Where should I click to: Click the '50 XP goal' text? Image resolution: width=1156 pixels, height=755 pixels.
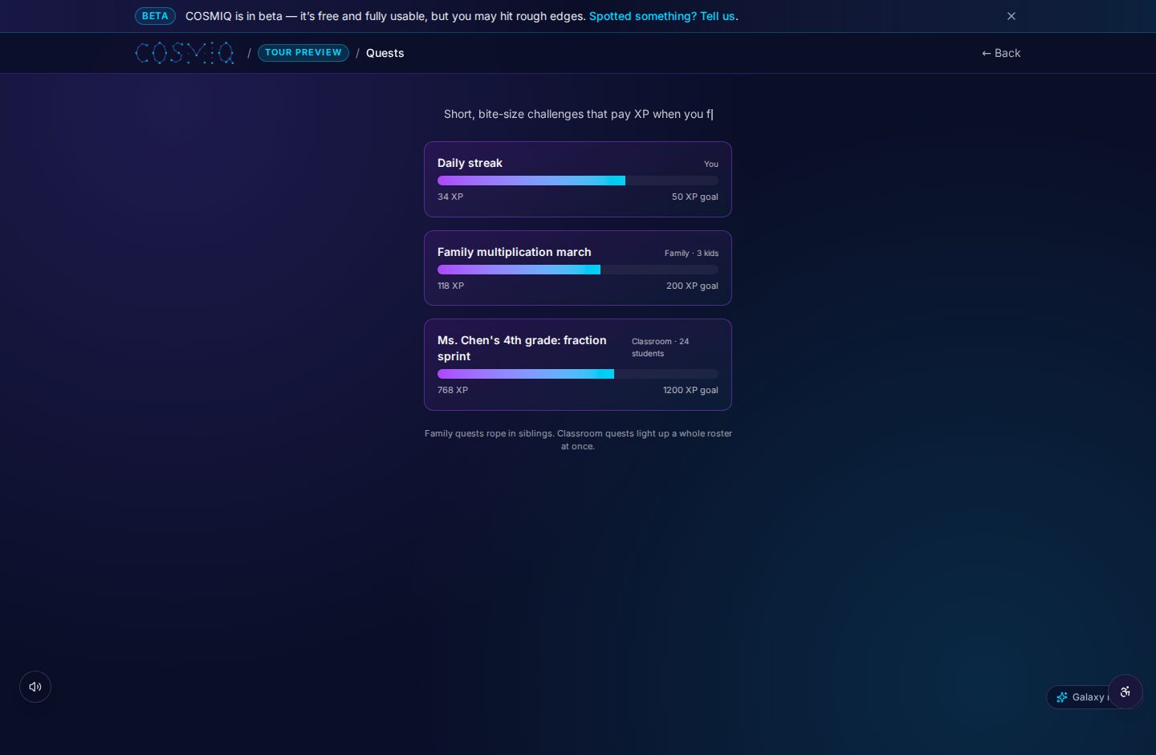pyautogui.click(x=694, y=197)
